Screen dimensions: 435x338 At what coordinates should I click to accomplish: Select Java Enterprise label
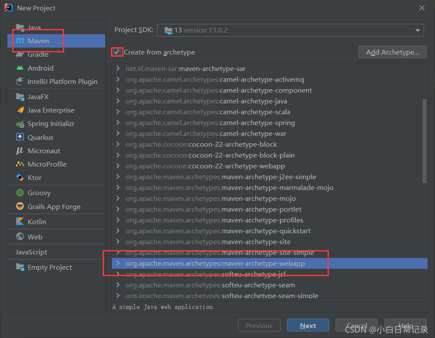point(51,110)
